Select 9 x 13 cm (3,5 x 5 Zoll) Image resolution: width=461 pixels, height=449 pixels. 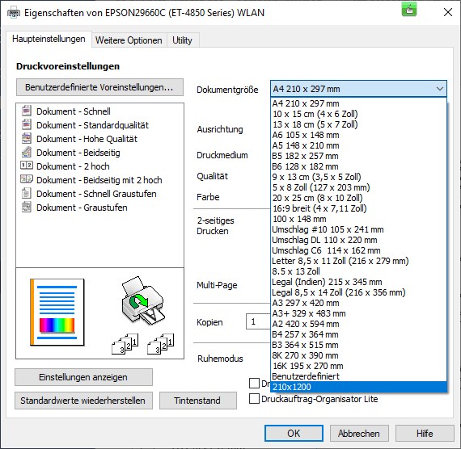[358, 177]
